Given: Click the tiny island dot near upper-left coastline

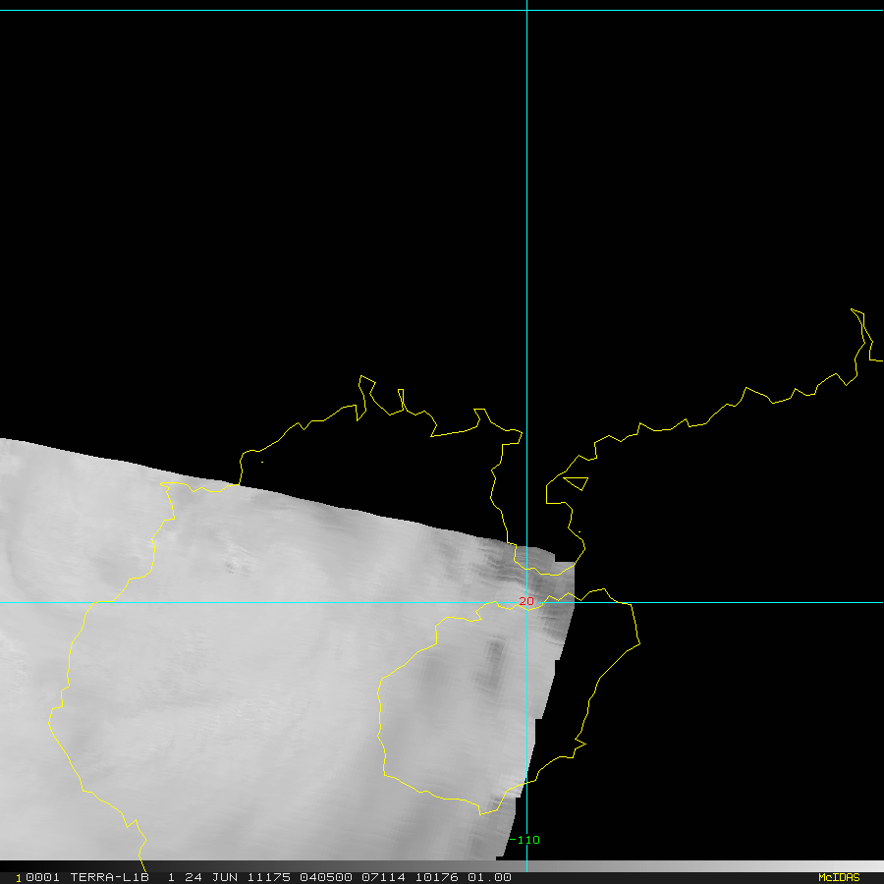Looking at the screenshot, I should (262, 462).
